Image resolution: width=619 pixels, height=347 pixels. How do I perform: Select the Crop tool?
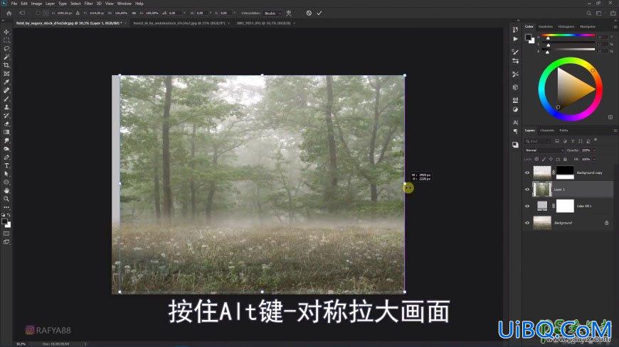[6, 65]
